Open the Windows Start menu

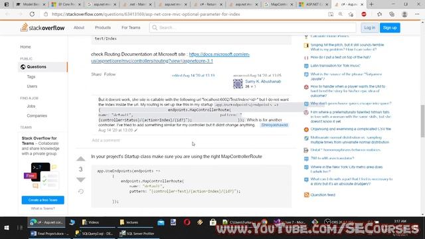click(x=7, y=228)
